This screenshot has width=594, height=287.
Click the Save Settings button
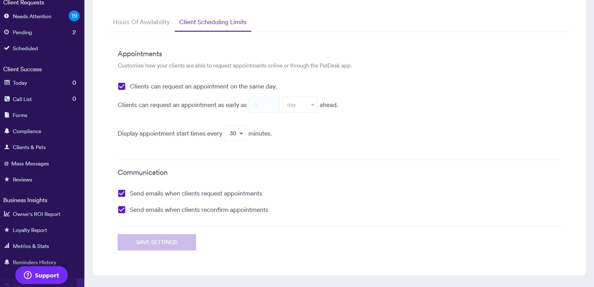(x=157, y=242)
